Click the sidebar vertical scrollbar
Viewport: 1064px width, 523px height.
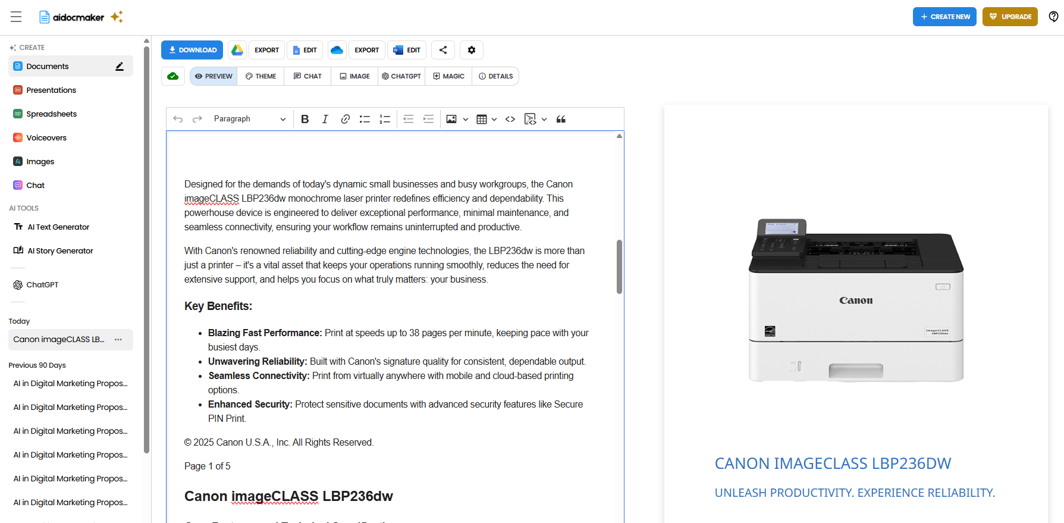click(x=146, y=250)
